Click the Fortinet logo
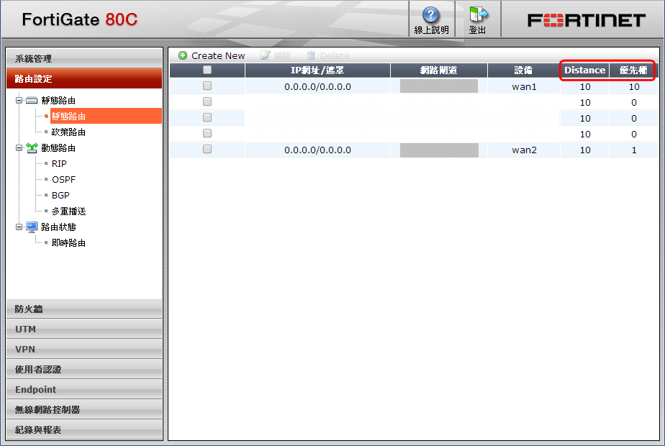Image resolution: width=665 pixels, height=446 pixels. pos(587,20)
